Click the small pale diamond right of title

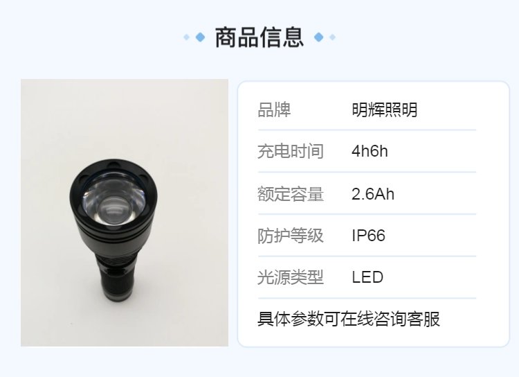tap(333, 37)
